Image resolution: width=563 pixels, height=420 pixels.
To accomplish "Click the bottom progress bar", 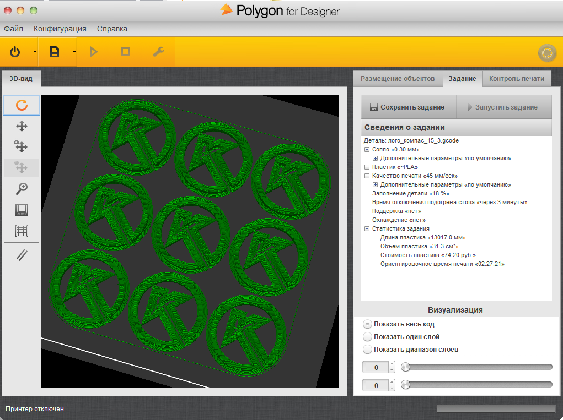I will coord(496,409).
